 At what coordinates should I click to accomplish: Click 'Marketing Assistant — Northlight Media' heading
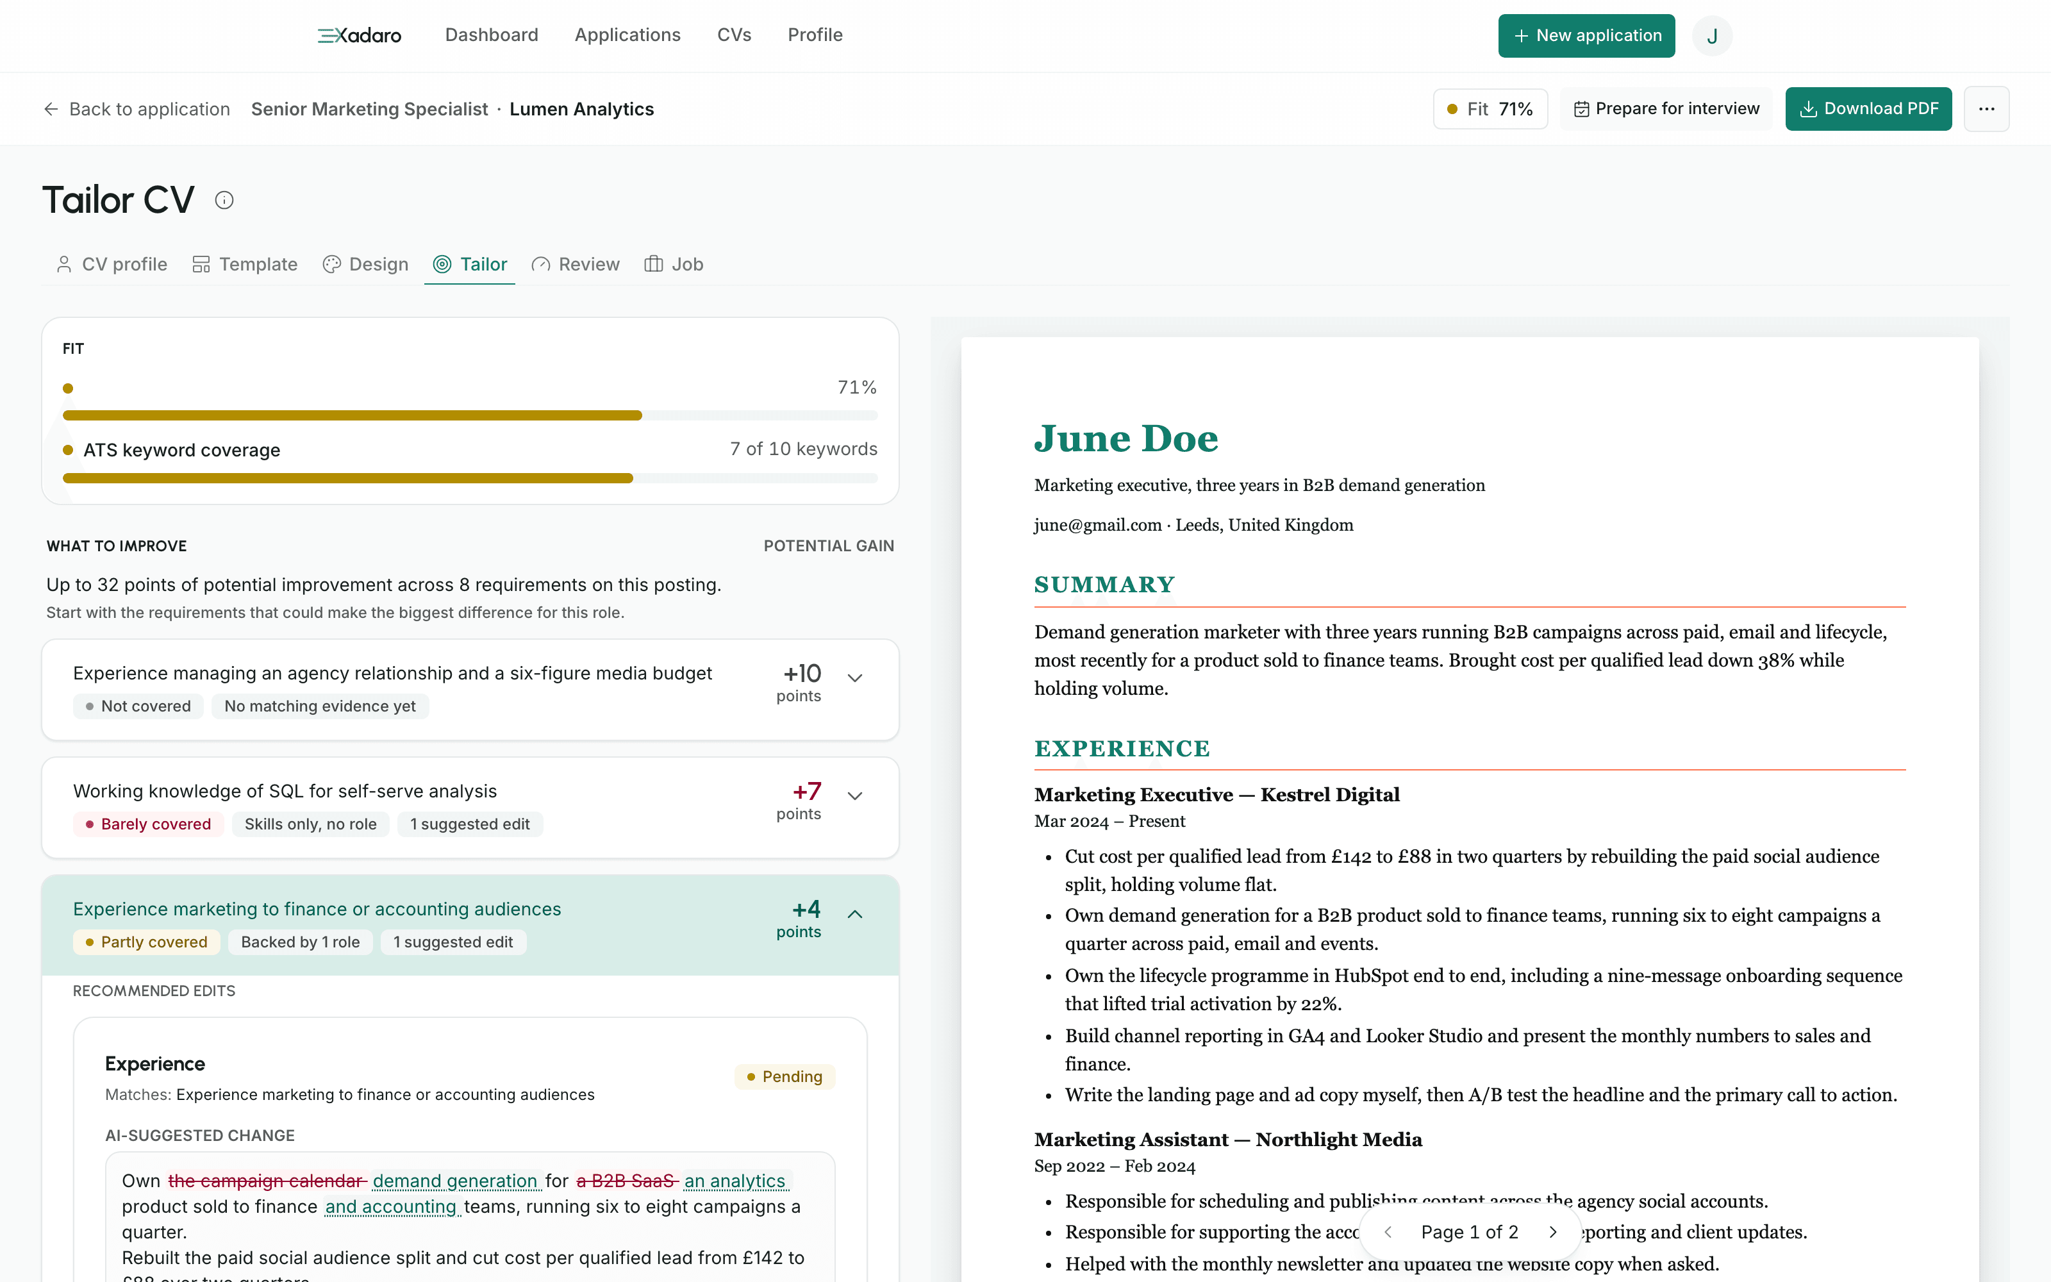[x=1228, y=1140]
